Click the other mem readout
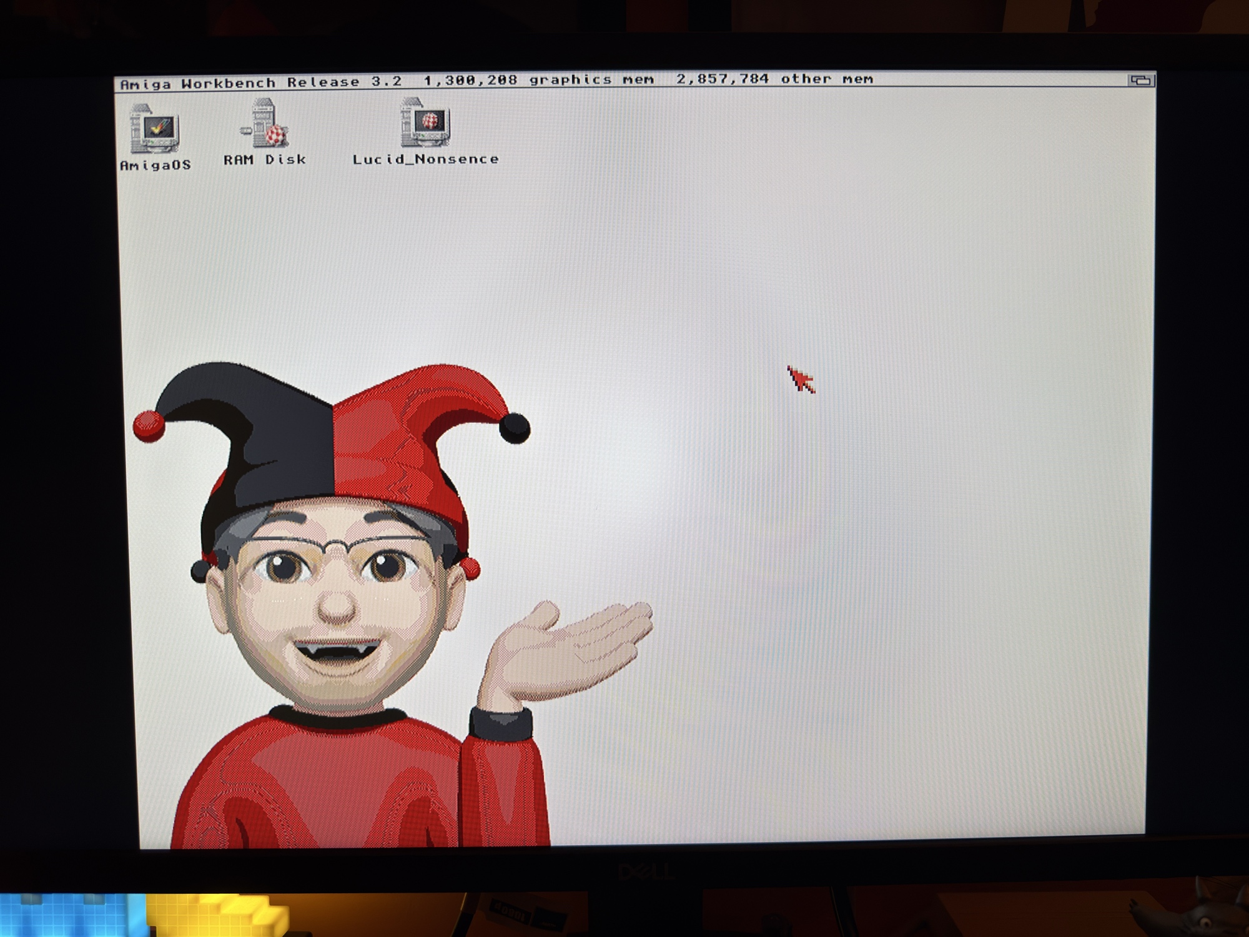Viewport: 1249px width, 937px height. pos(774,79)
